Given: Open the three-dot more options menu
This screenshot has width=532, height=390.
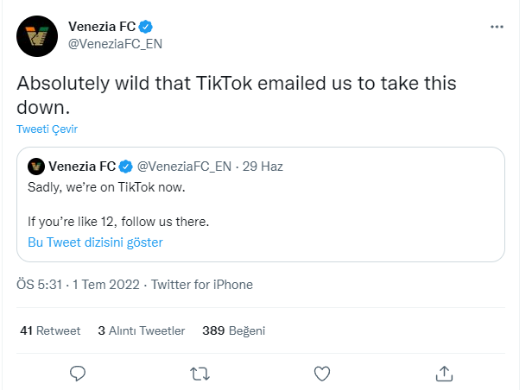Looking at the screenshot, I should 497,27.
